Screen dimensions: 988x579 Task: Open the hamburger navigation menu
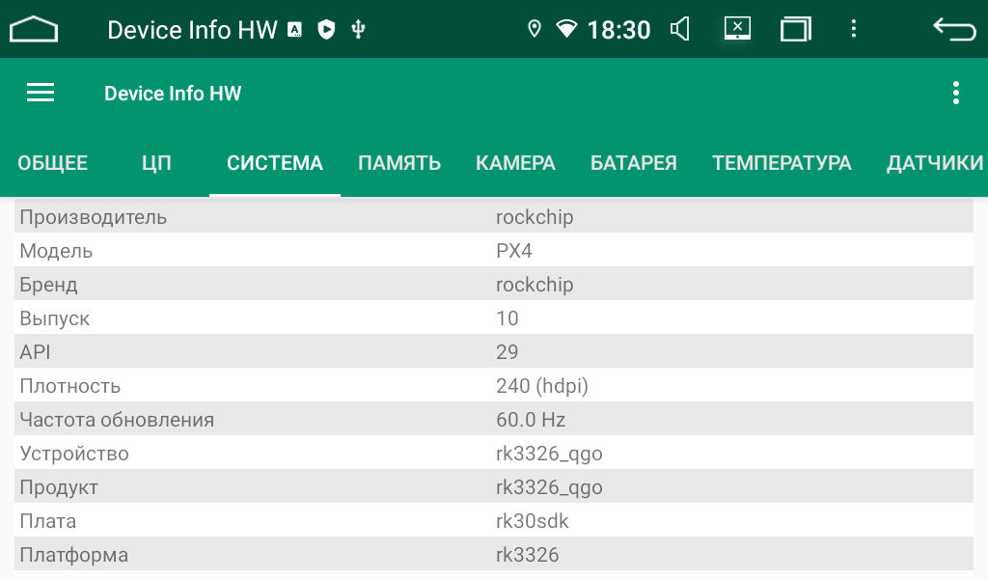(41, 93)
